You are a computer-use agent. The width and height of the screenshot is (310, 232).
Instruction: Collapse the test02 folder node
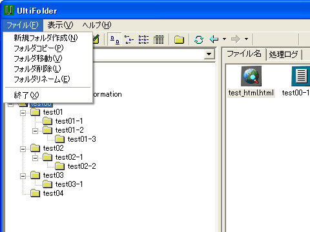click(23, 149)
